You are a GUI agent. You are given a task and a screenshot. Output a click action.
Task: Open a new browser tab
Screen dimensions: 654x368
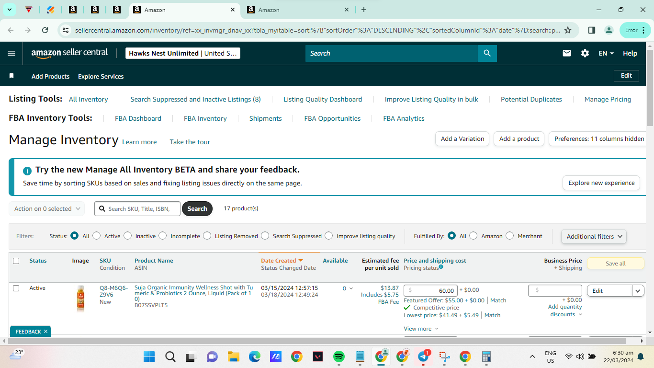tap(364, 10)
